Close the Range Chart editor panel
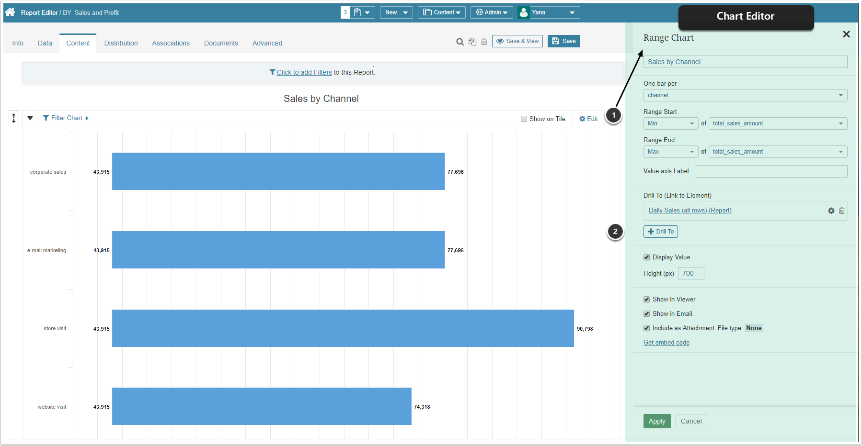The height and width of the screenshot is (446, 862). [x=846, y=34]
